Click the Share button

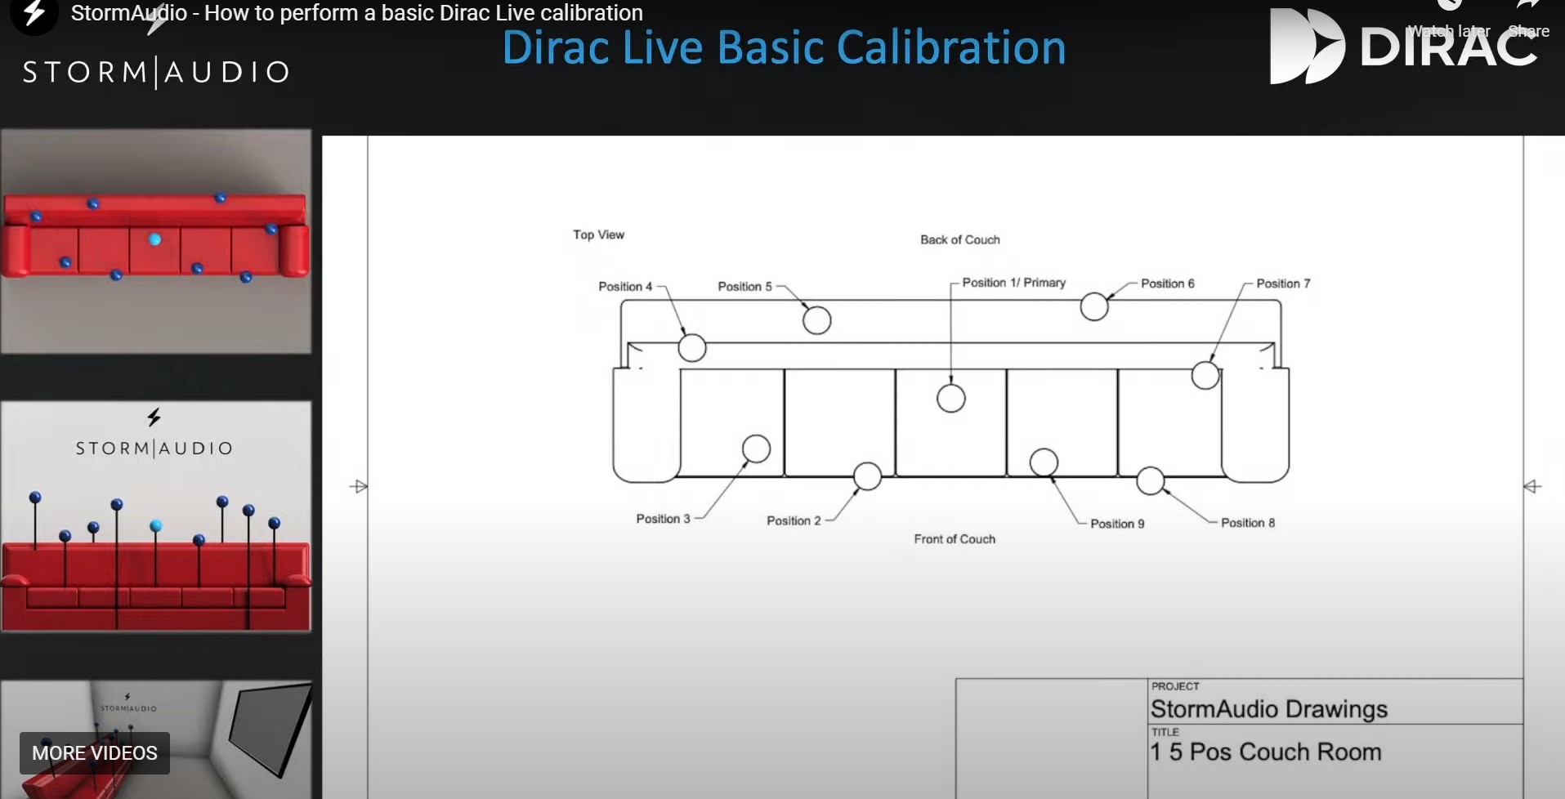[1528, 20]
